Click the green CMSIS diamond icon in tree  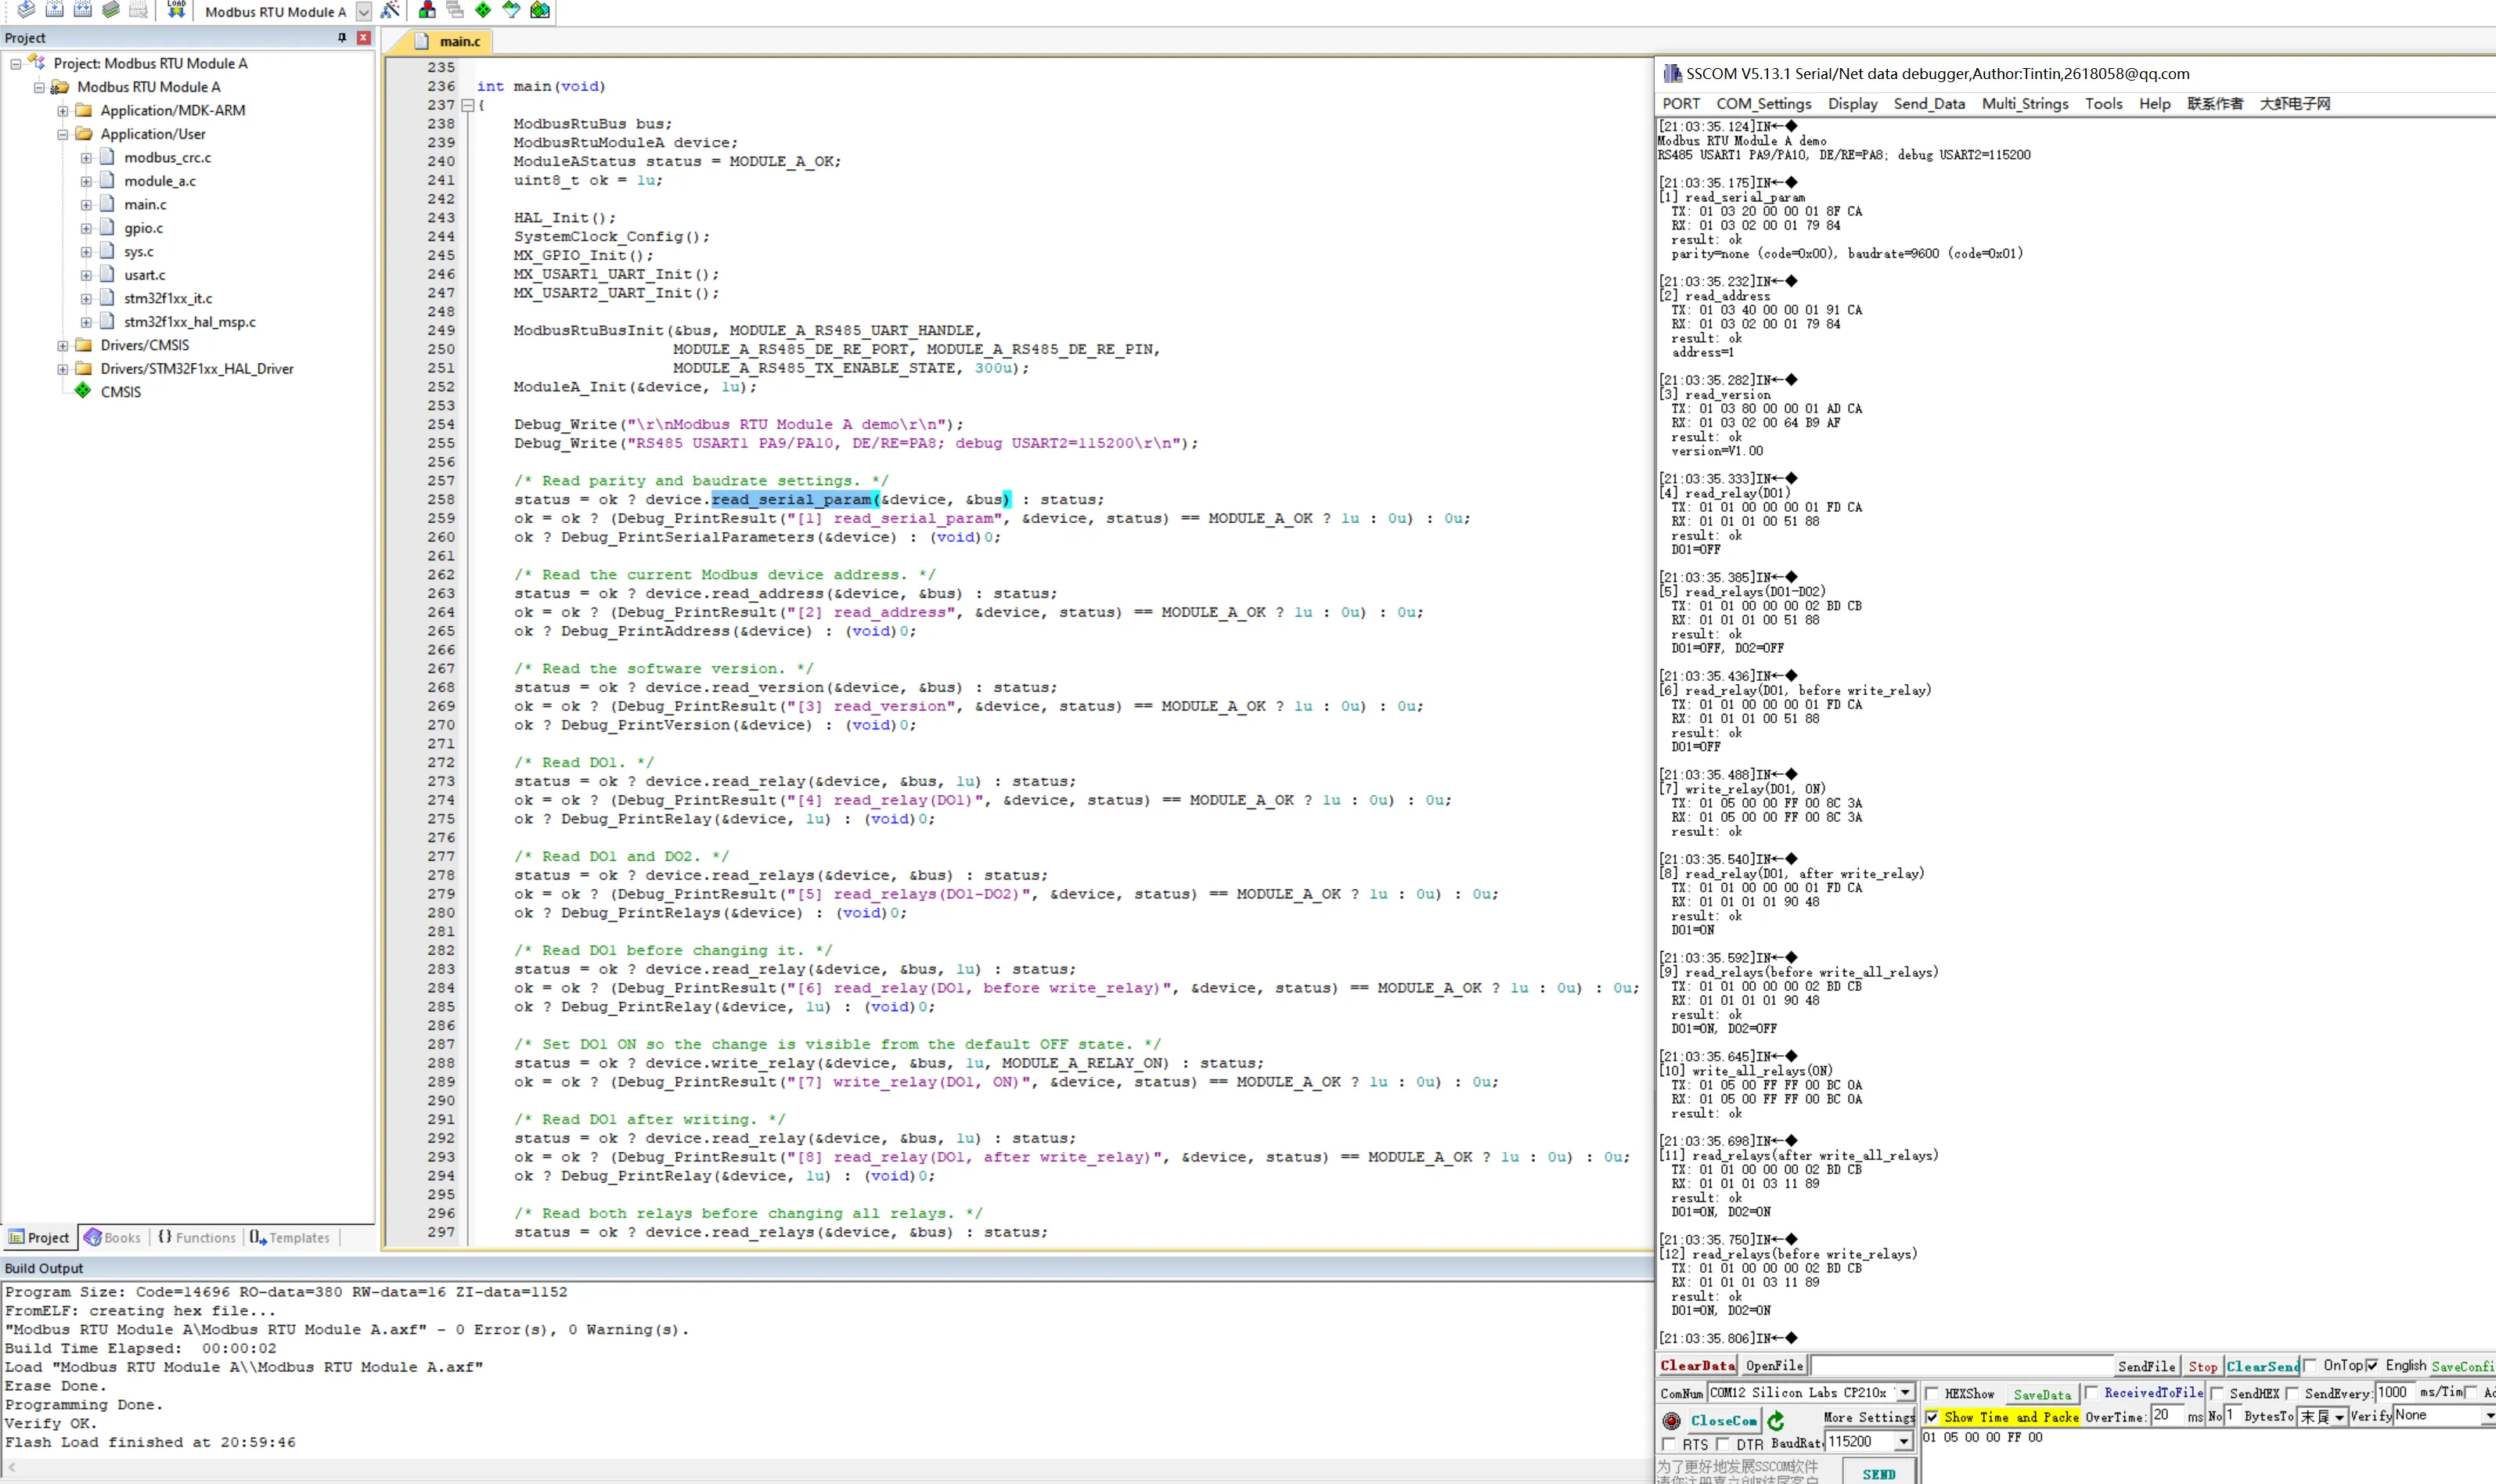point(83,391)
